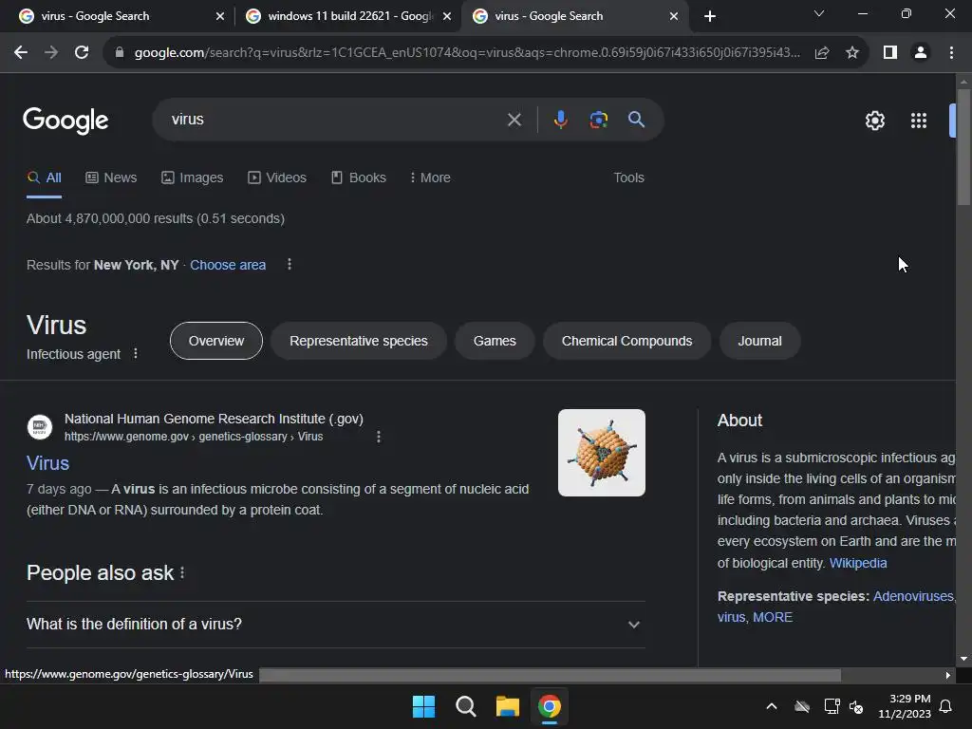Click the National Human Genome Research Institute site name

tap(214, 419)
